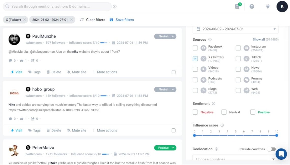
Task: Remove the X (Twitter) filter chip
Action: coord(24,20)
